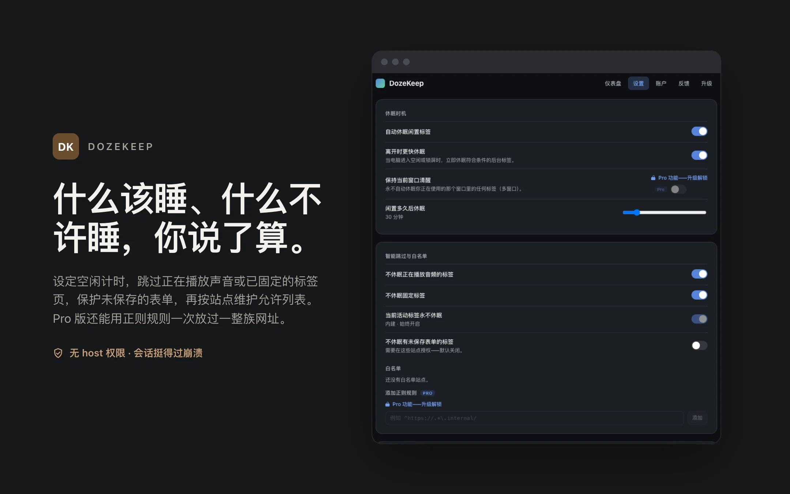
Task: Disable 离开时更快休眠 switch
Action: (x=699, y=155)
